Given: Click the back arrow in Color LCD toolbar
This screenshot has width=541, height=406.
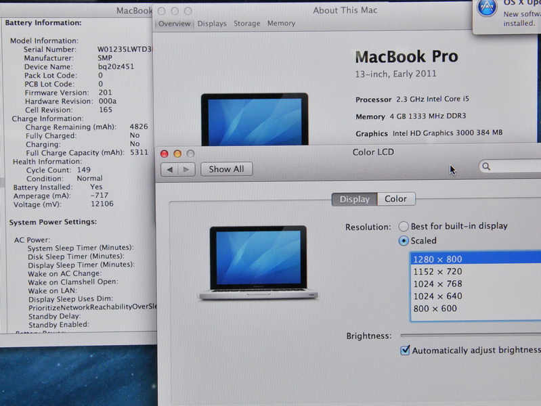Looking at the screenshot, I should (x=170, y=169).
